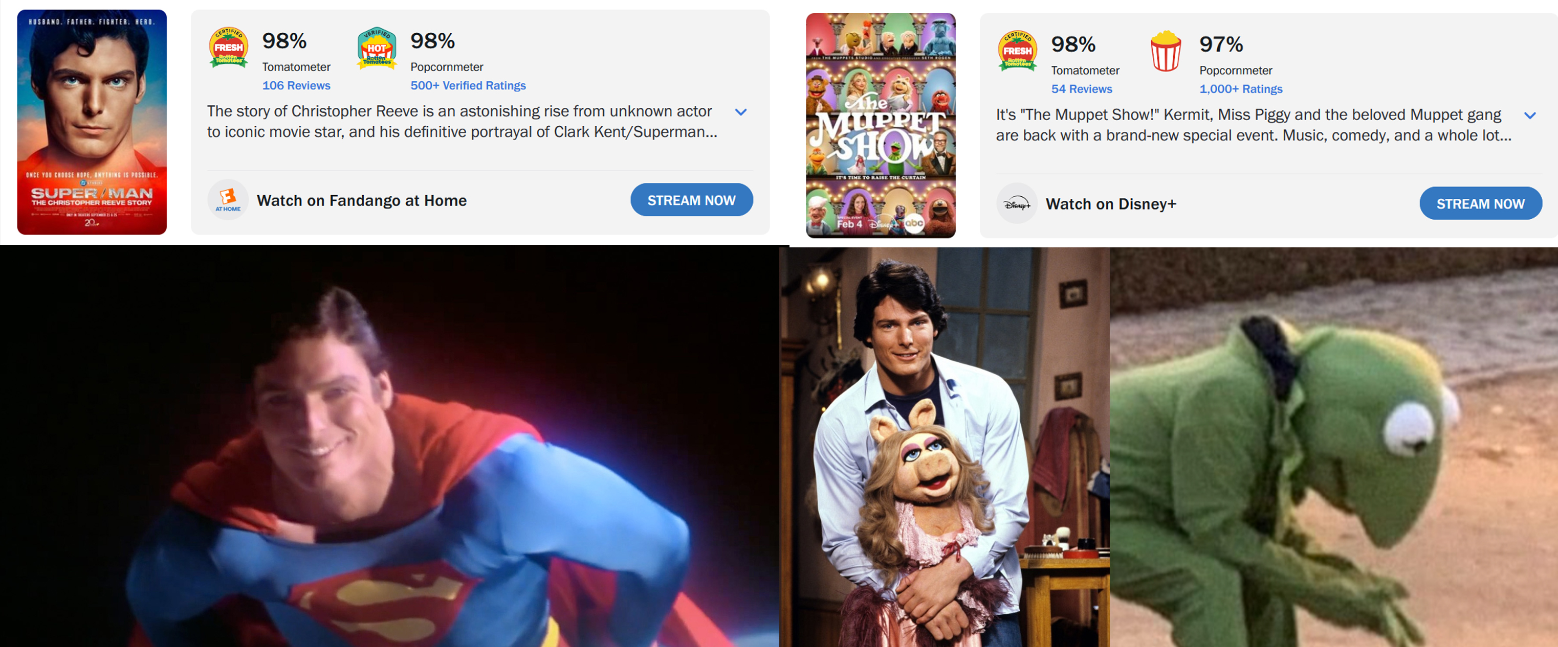Open the 1,000+ Ratings link
The image size is (1558, 647).
click(x=1240, y=89)
